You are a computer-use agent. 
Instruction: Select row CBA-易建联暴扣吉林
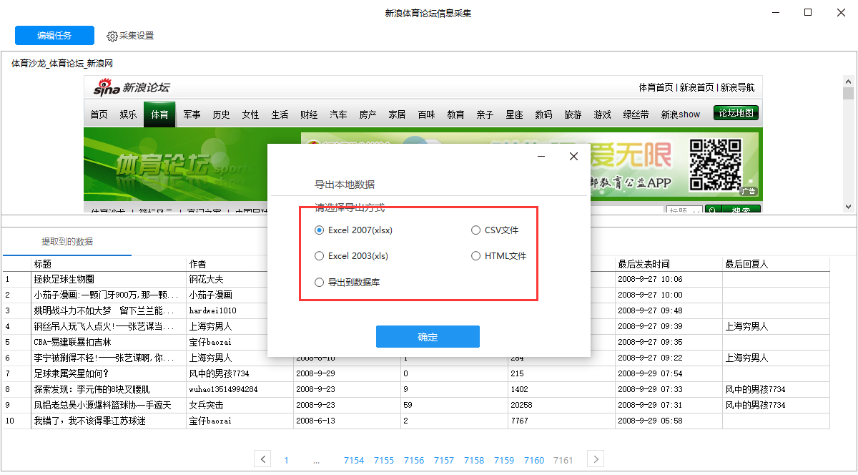[416, 342]
